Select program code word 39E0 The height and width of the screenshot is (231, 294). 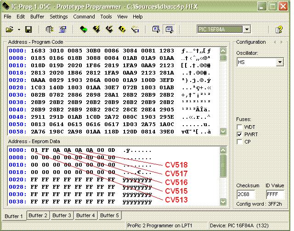167,132
